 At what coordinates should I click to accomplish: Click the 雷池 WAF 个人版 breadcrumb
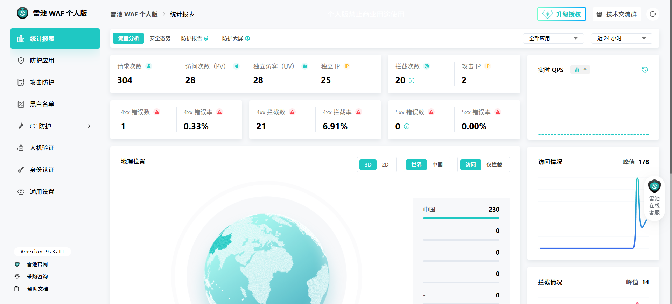(x=134, y=14)
